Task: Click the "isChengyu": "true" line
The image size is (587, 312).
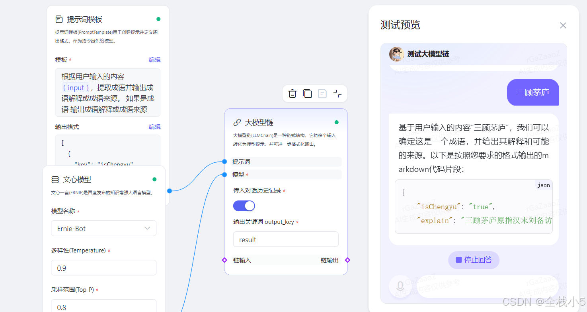Action: 456,207
